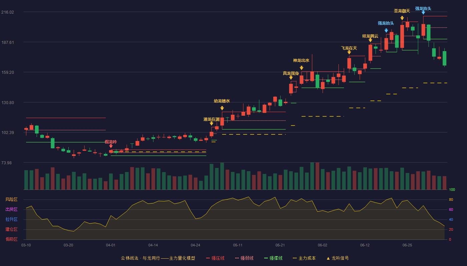Click the 假龙吟 red arrow marker

pyautogui.click(x=111, y=146)
